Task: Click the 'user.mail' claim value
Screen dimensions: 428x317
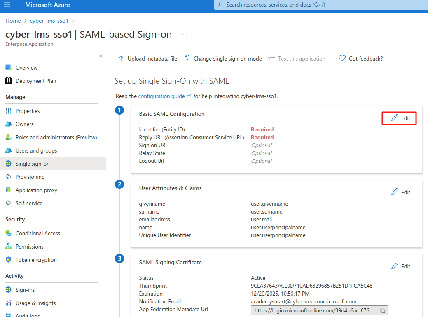Action: (261, 219)
